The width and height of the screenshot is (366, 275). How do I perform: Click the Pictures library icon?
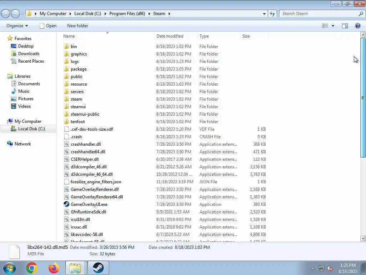(x=14, y=99)
